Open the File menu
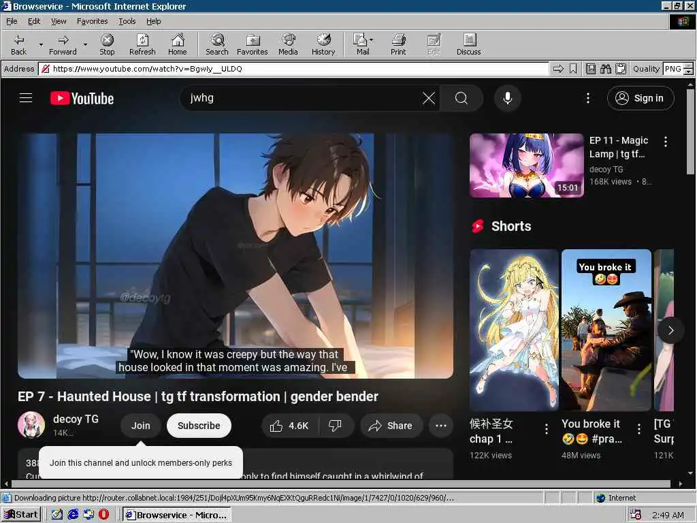Image resolution: width=697 pixels, height=523 pixels. [12, 21]
